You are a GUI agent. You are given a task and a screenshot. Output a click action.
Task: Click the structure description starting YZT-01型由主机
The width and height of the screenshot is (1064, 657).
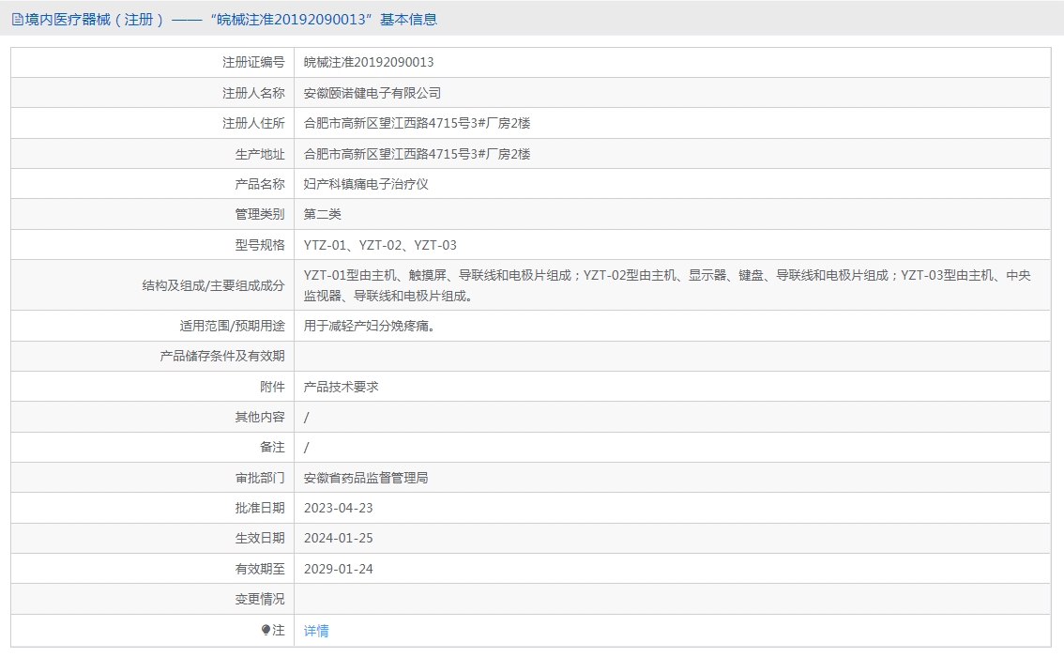pos(667,285)
